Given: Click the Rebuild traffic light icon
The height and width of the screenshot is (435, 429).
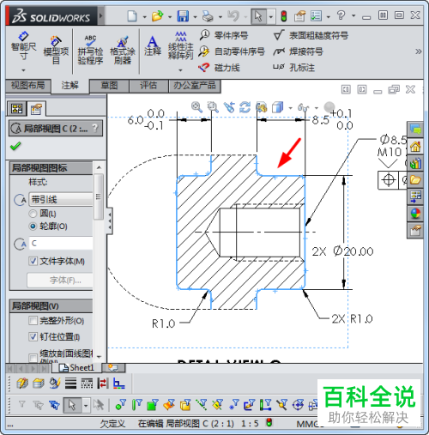Looking at the screenshot, I should 284,16.
